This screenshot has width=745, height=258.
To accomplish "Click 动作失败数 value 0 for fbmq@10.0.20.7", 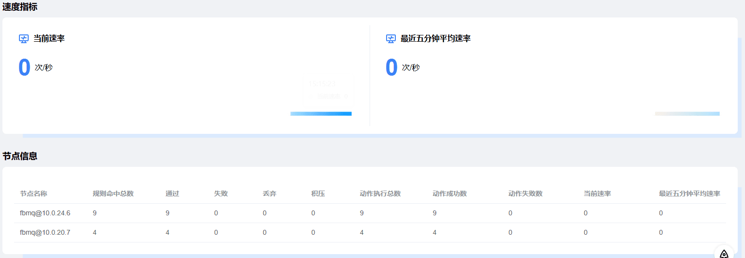I will [x=510, y=232].
